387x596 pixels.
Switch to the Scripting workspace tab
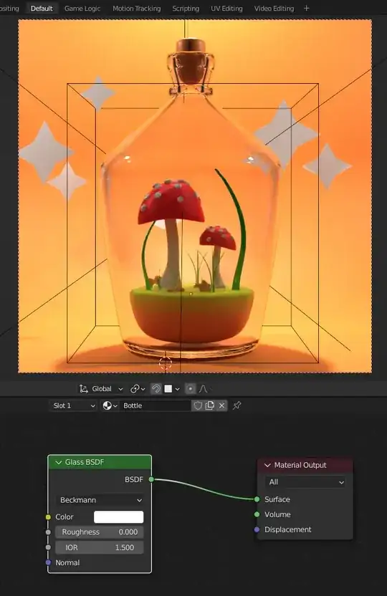186,9
